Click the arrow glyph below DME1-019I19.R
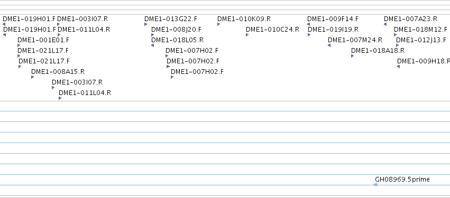This screenshot has width=450, height=198. pyautogui.click(x=309, y=35)
